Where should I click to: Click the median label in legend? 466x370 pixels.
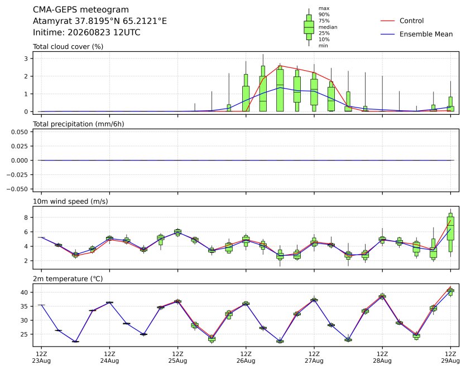pos(328,27)
